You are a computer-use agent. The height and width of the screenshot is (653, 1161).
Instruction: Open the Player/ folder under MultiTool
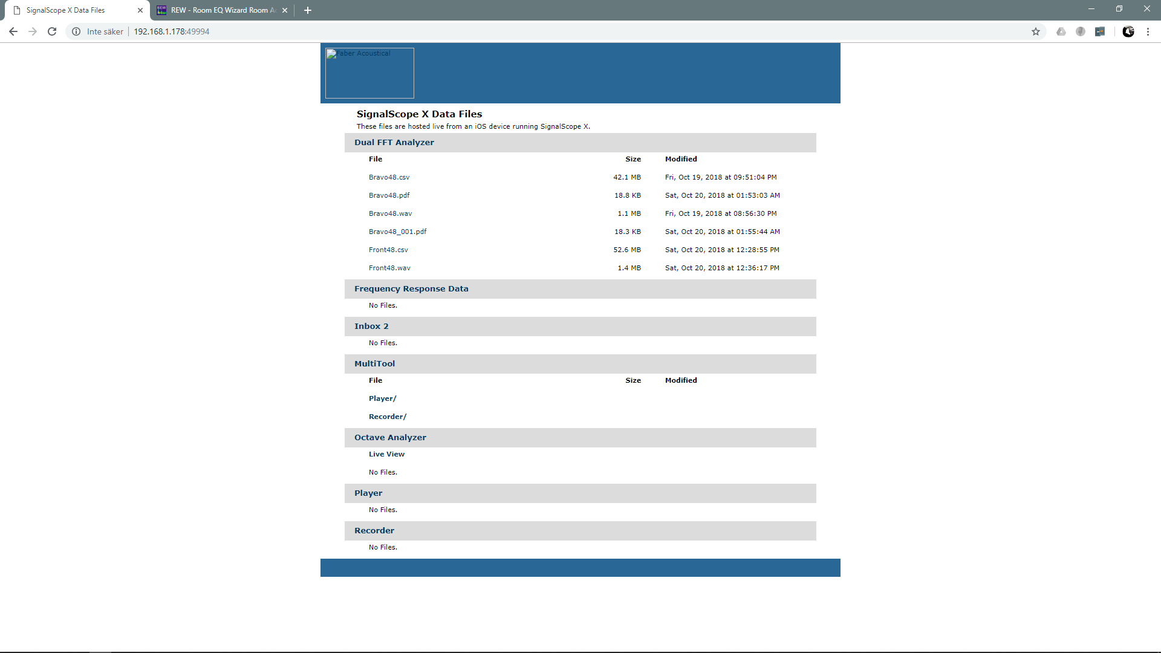coord(383,398)
